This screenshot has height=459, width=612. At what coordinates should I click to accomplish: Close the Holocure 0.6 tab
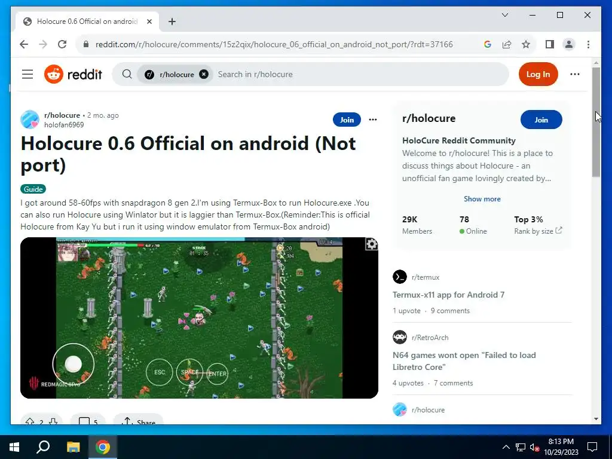149,22
